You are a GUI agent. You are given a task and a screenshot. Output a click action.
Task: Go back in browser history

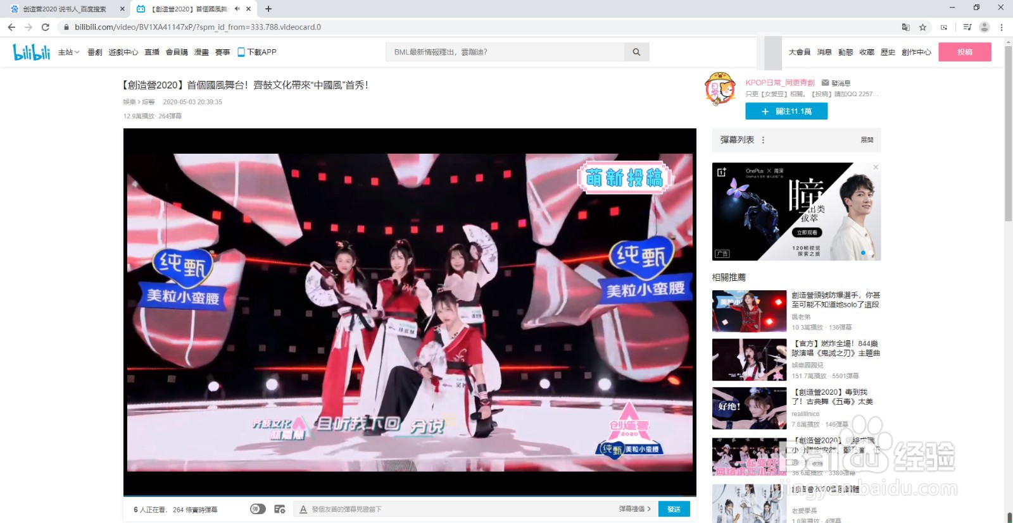click(x=11, y=27)
